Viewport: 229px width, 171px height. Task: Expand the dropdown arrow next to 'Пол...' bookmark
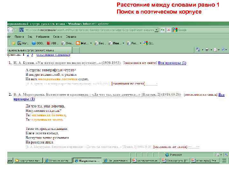[x=123, y=43]
